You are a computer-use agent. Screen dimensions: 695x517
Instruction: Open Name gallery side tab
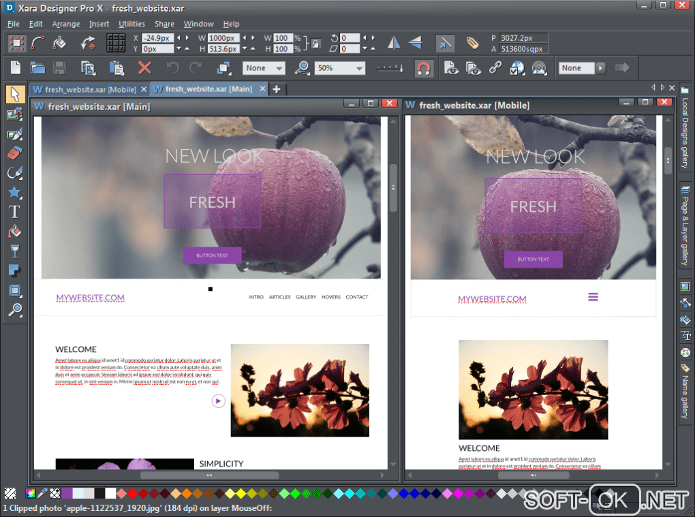(x=685, y=392)
